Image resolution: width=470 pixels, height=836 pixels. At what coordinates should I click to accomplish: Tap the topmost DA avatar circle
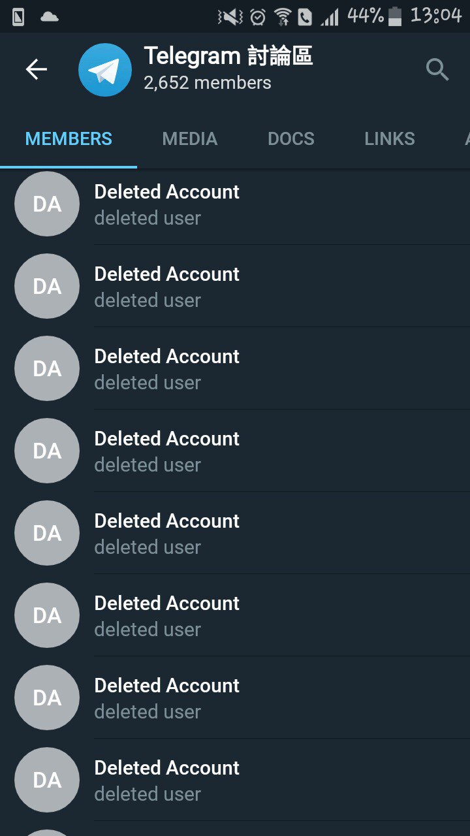(x=47, y=204)
